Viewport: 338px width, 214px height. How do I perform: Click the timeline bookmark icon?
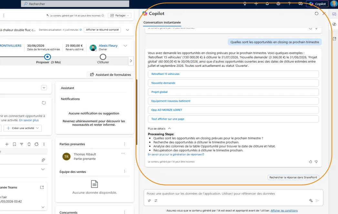pyautogui.click(x=14, y=144)
